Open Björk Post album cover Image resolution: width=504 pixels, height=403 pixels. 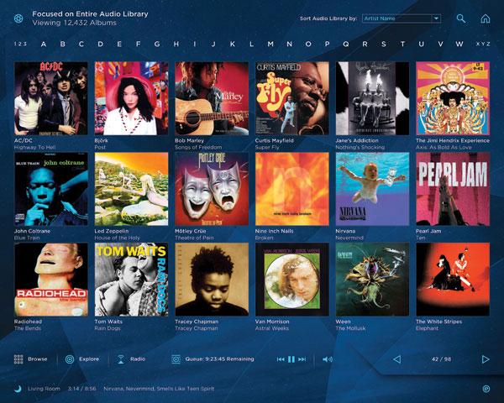(x=132, y=98)
